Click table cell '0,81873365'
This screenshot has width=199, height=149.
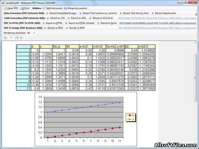[115, 88]
